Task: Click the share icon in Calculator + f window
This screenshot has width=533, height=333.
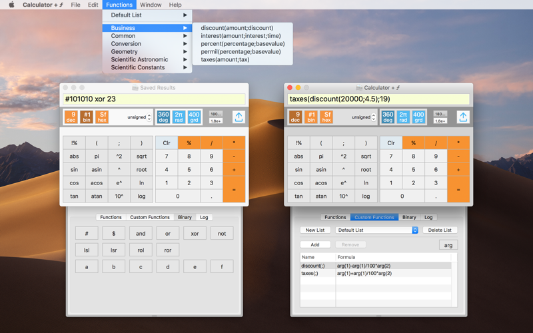Action: [x=463, y=117]
